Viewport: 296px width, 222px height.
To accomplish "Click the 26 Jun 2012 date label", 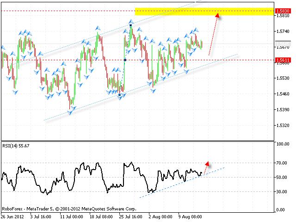I will 11,216.
